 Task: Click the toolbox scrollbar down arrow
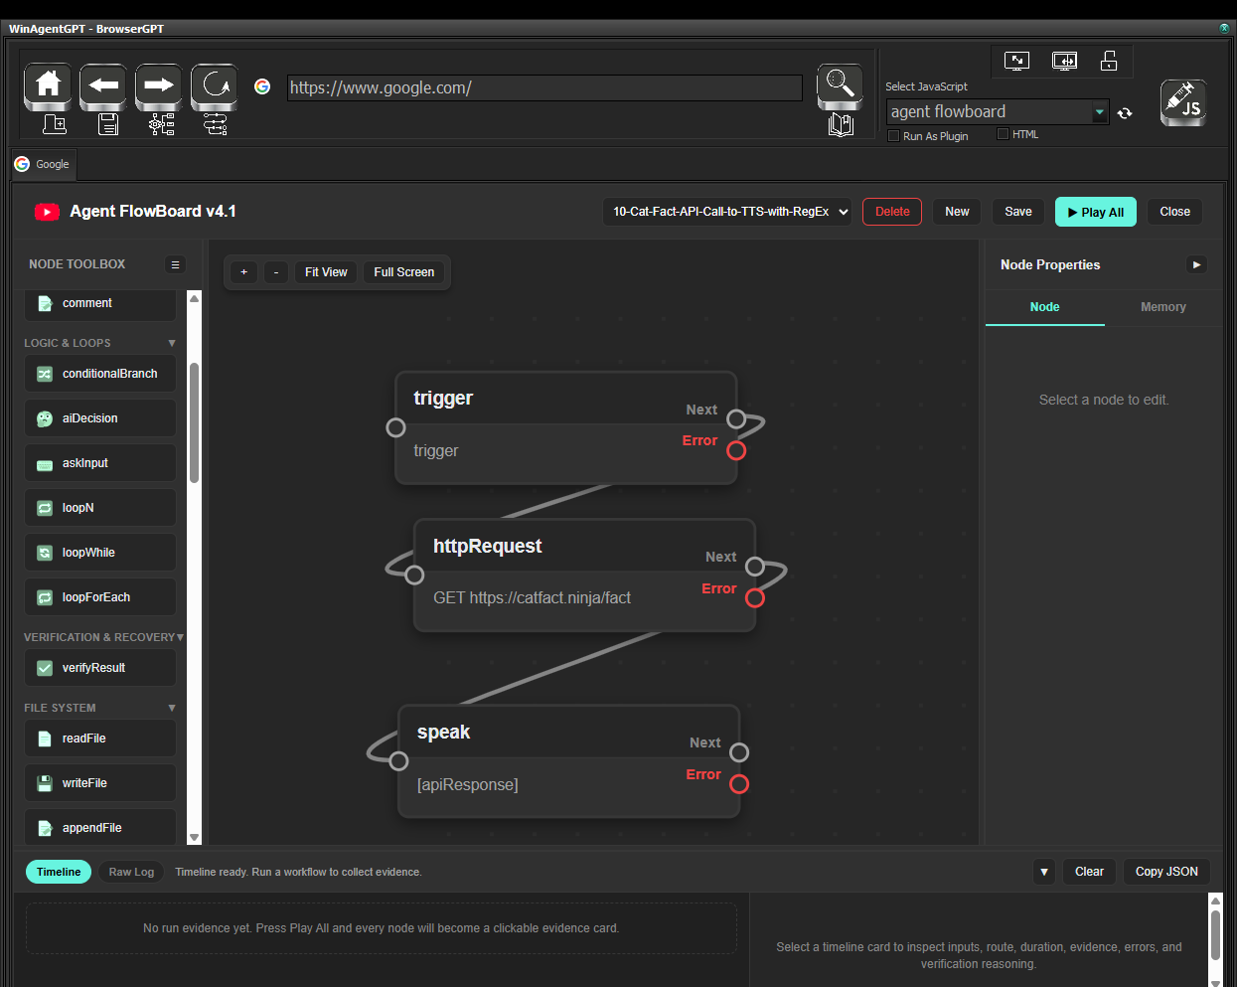pyautogui.click(x=195, y=838)
